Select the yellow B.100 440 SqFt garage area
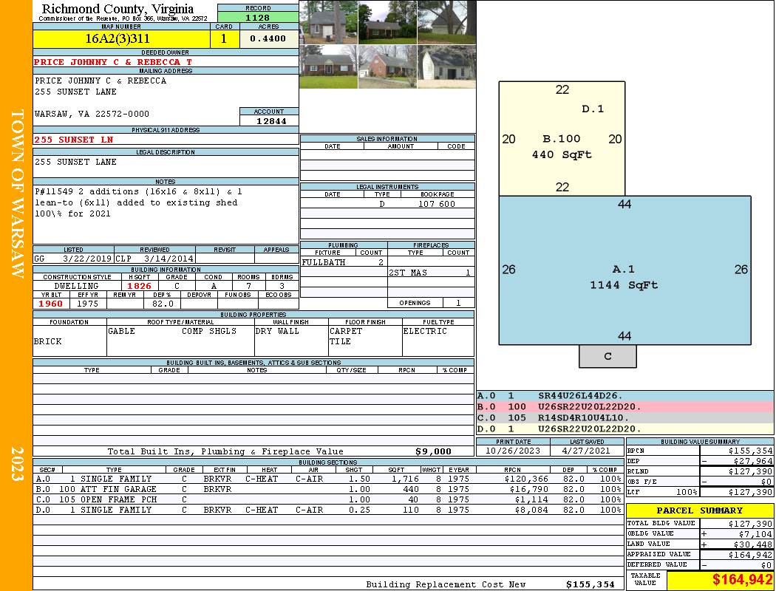The image size is (776, 591). pyautogui.click(x=562, y=146)
